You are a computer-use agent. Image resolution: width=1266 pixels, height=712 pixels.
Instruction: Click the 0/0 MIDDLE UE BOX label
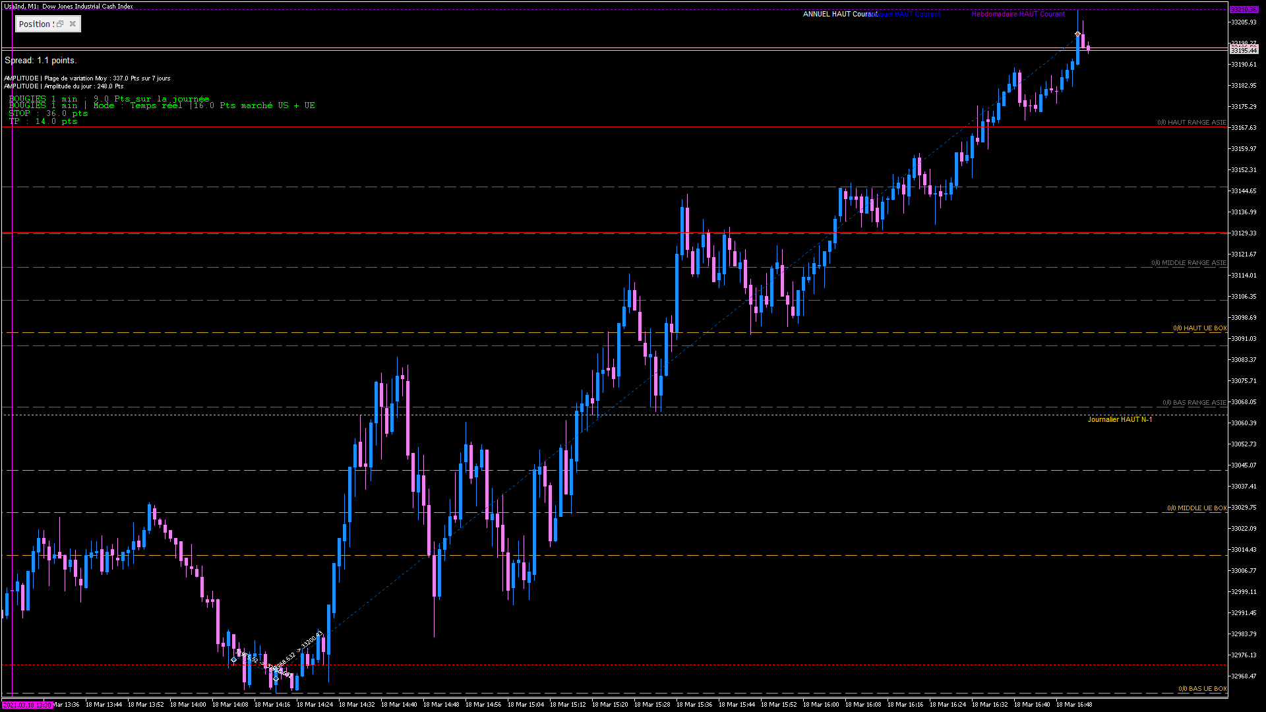click(1197, 508)
